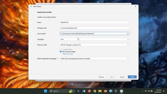167x94 pixels.
Task: Show hidden system tray icons
Action: [x=142, y=91]
